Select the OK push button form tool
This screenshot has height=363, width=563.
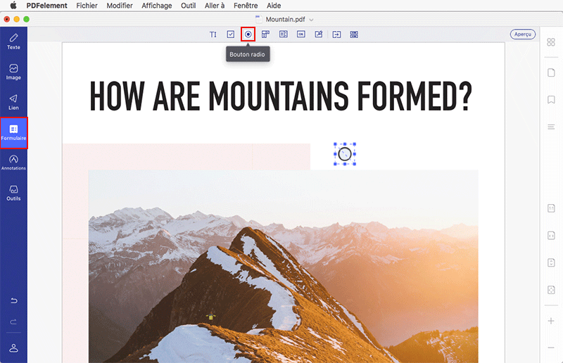coord(301,34)
